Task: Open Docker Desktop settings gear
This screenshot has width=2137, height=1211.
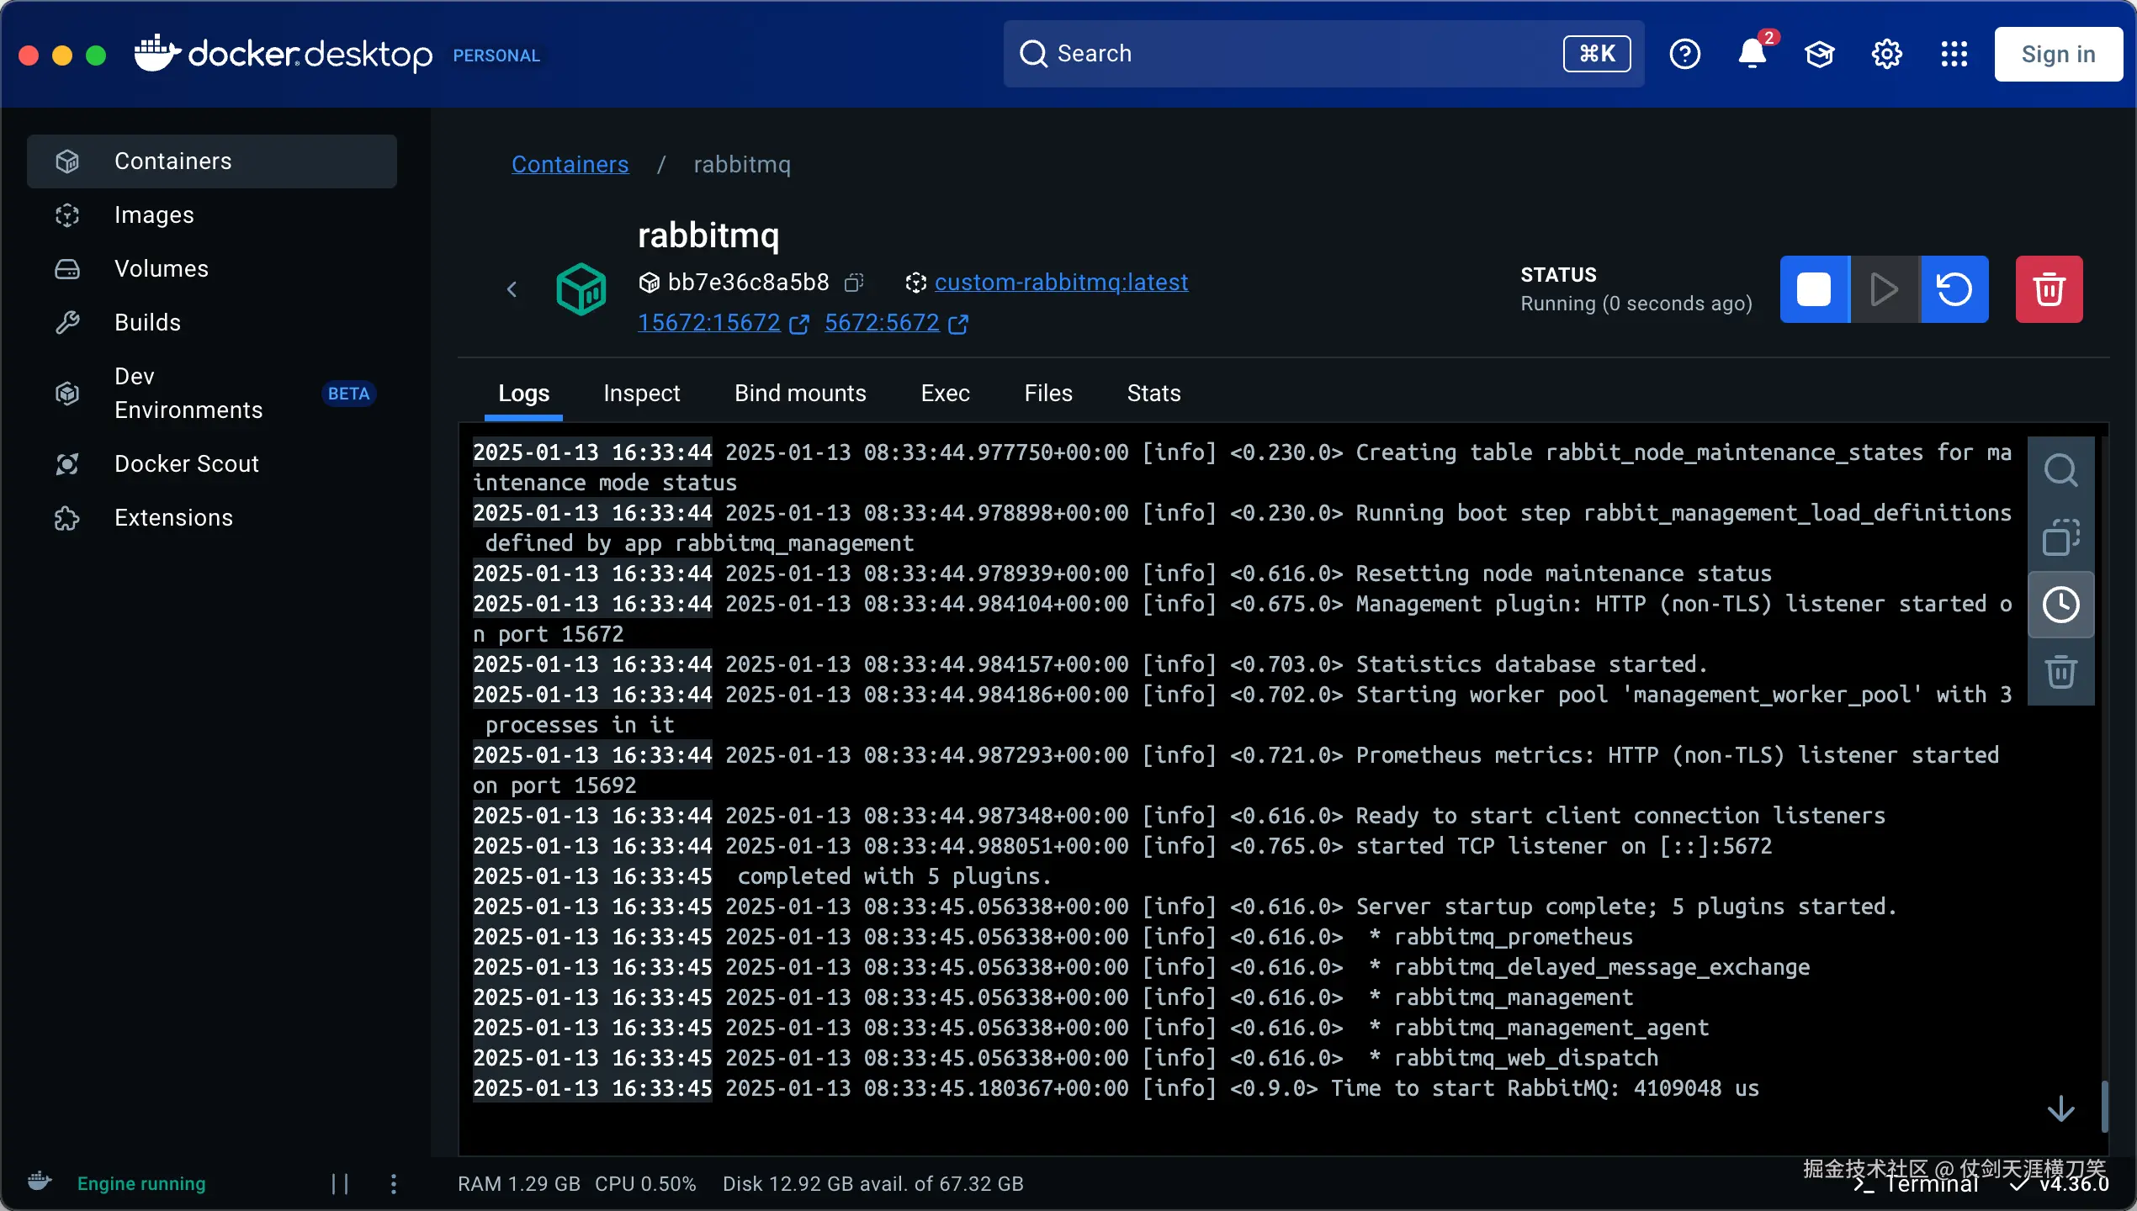Action: 1887,55
